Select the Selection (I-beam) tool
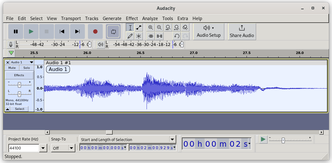The width and height of the screenshot is (332, 163). click(x=130, y=27)
